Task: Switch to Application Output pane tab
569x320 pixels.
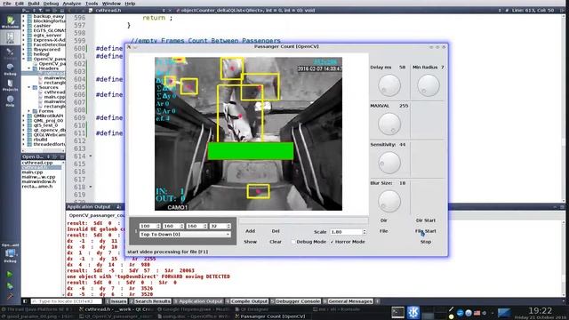Action: click(198, 301)
